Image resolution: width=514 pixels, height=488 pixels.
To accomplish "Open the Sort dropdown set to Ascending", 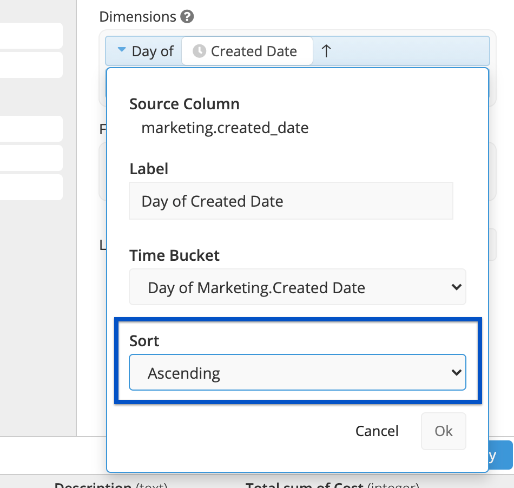I will 298,372.
